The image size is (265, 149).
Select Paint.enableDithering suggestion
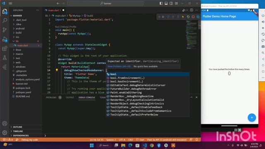pos(147,93)
